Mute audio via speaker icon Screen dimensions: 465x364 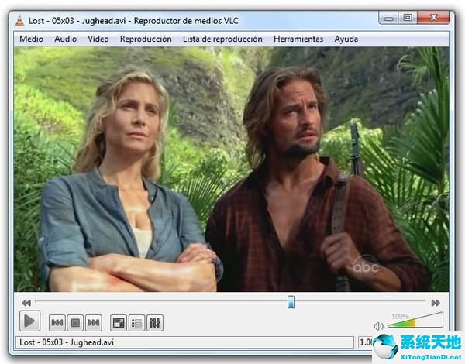click(x=379, y=326)
